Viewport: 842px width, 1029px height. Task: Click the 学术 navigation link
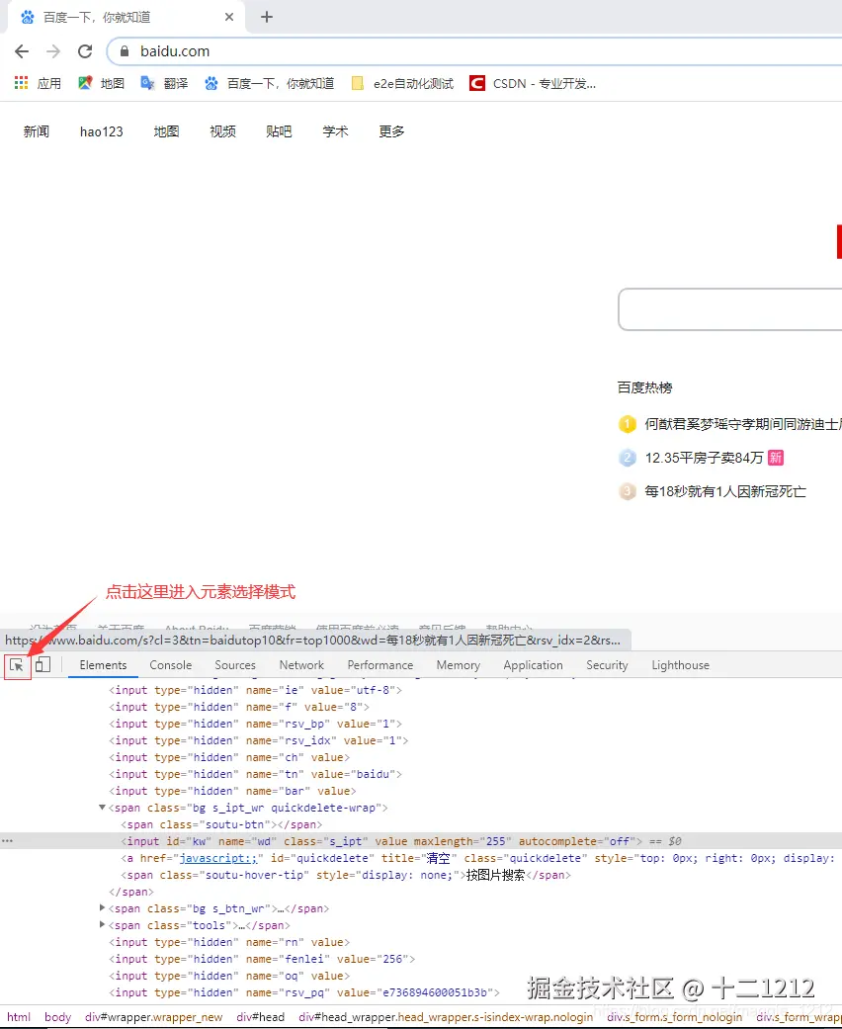[x=335, y=131]
